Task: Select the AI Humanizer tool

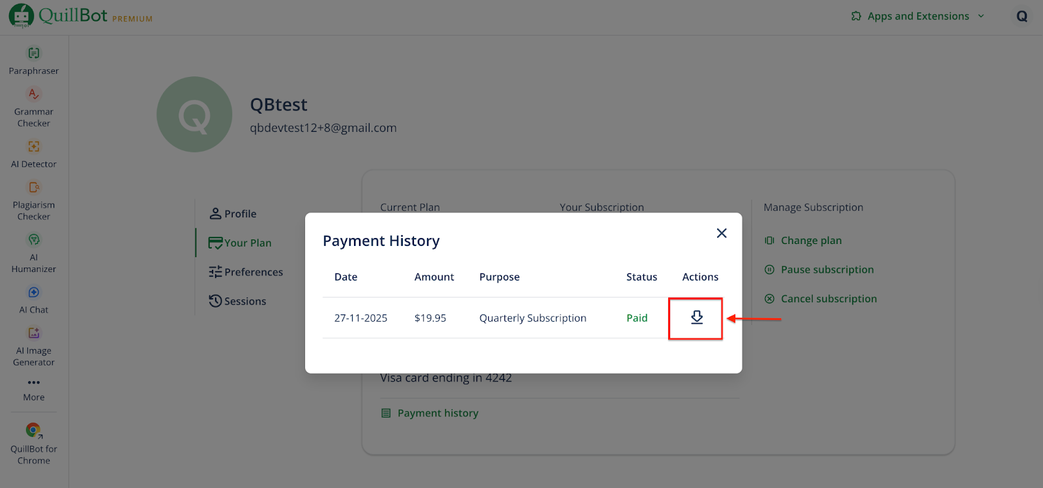Action: tap(34, 252)
